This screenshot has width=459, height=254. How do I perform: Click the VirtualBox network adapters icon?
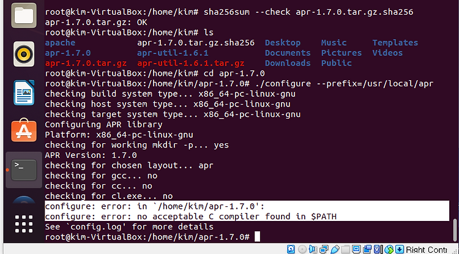[324, 249]
